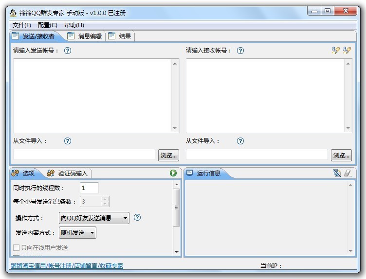Image resolution: width=366 pixels, height=279 pixels.
Task: Click the first user-key icon above the receiver list
Action: (x=335, y=50)
